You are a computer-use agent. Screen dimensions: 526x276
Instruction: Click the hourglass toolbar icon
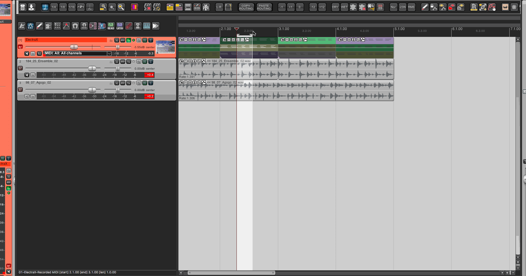[x=138, y=26]
